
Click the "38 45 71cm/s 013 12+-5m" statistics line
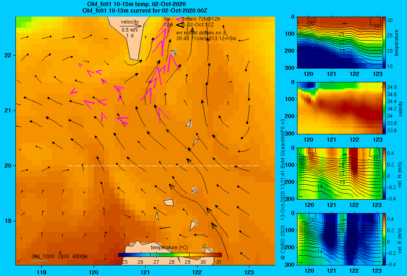point(206,39)
